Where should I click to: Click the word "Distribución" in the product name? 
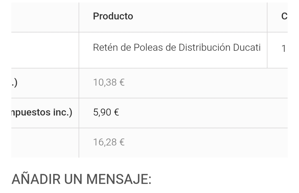204,47
